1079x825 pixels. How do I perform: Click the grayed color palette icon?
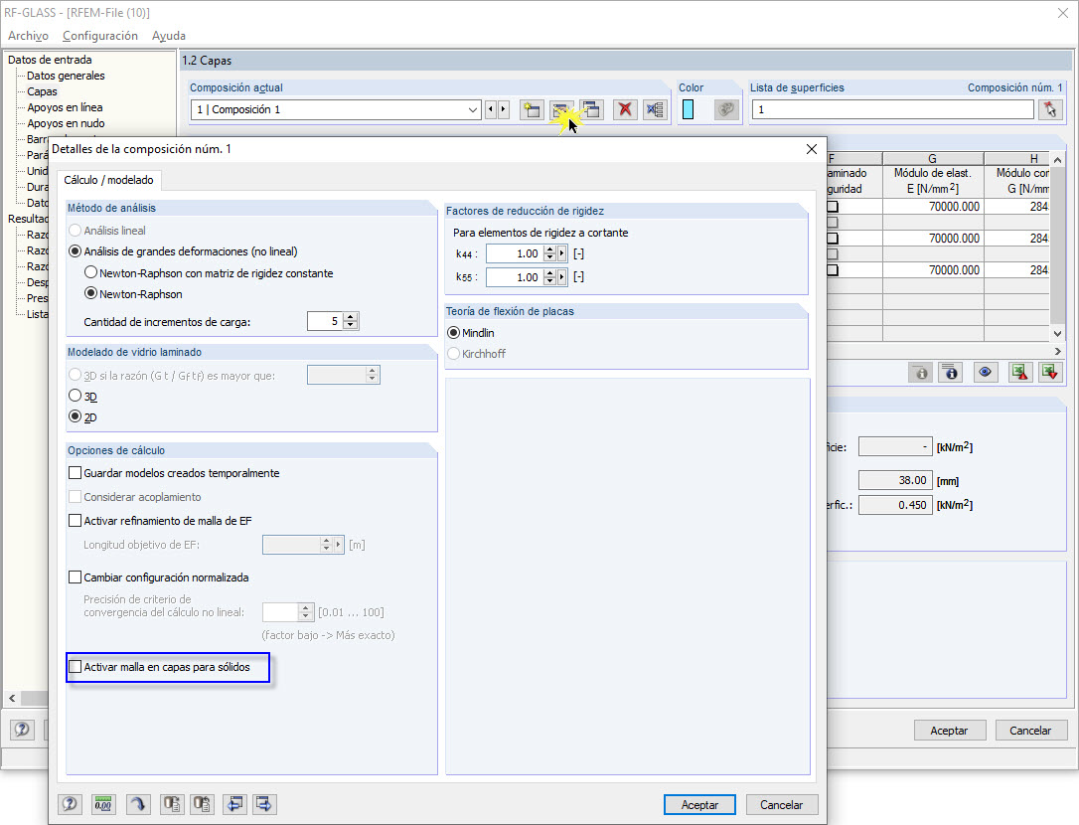[x=726, y=109]
